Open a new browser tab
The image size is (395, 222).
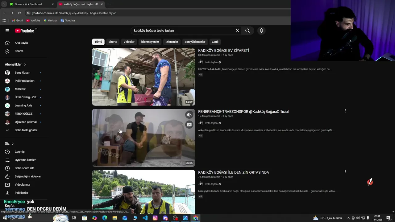coord(109,4)
